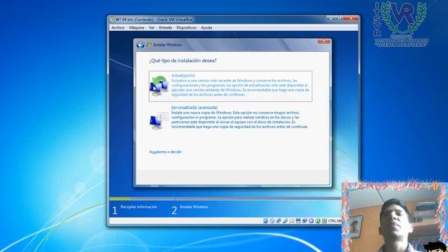Open the Ver menu

tap(151, 28)
